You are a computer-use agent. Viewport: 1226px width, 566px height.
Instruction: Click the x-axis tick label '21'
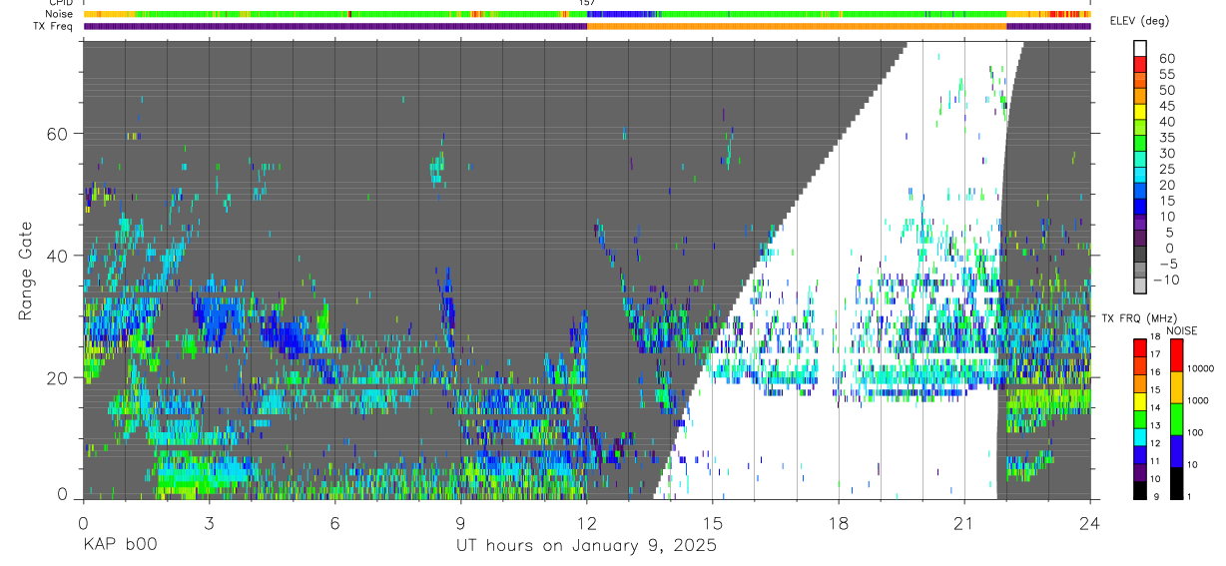click(x=964, y=523)
